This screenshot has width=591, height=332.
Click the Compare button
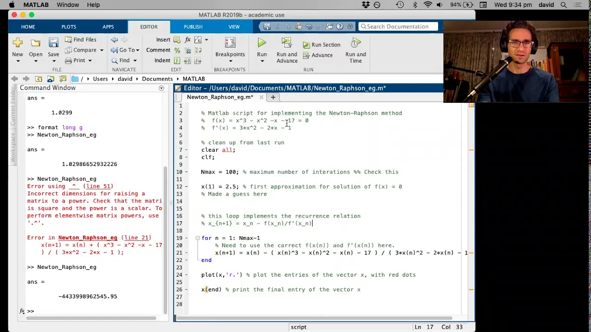[x=80, y=50]
